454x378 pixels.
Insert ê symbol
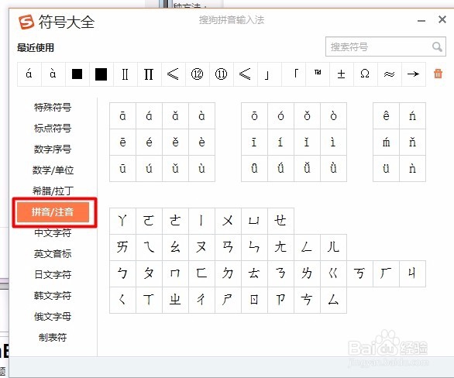click(387, 115)
